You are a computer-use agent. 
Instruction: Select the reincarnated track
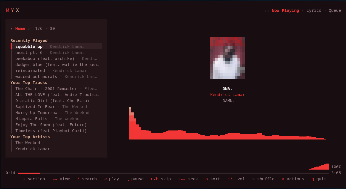point(56,71)
